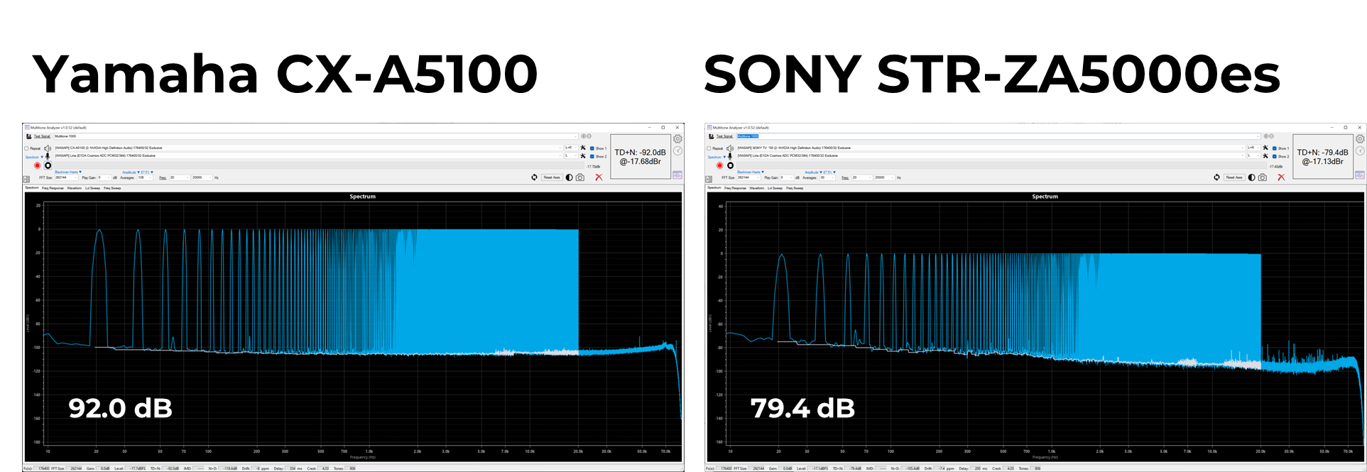Toggle the contrast half-circle icon in SONY window

point(1251,177)
